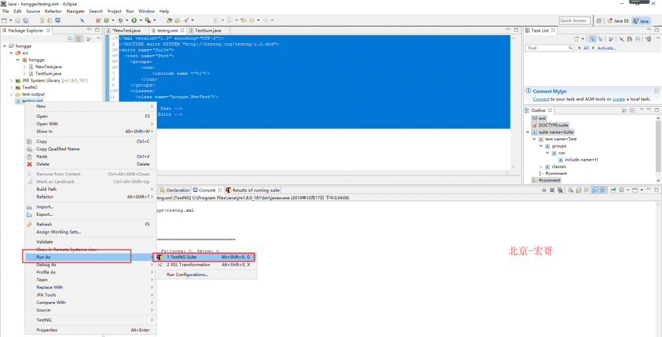Select TestSum.java in Package Explorer
662x337 pixels.
48,73
